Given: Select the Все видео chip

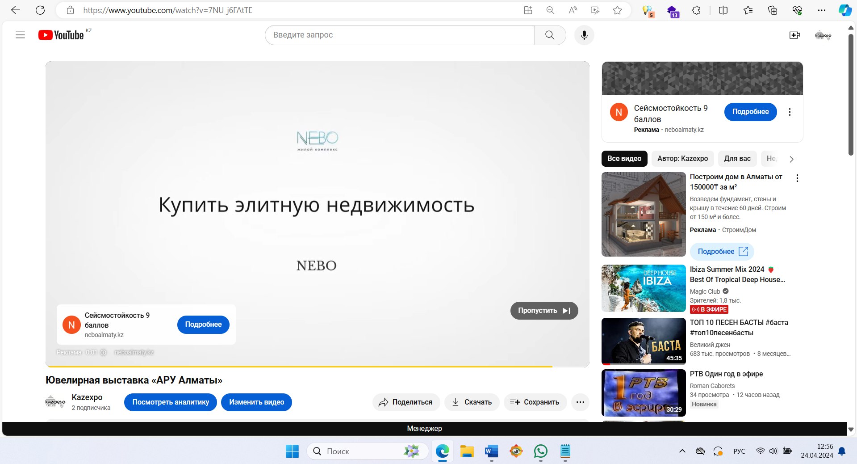Looking at the screenshot, I should tap(624, 159).
